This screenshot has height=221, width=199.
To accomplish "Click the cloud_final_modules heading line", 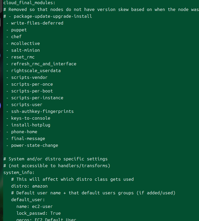I will pos(29,3).
